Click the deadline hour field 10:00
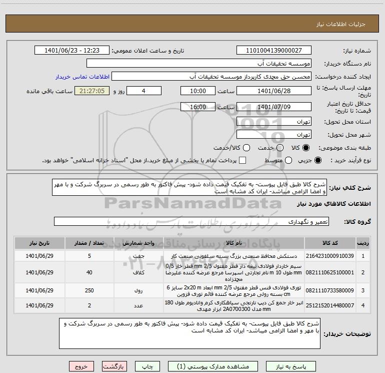Image resolution: width=385 pixels, height=373 pixels. [x=198, y=91]
